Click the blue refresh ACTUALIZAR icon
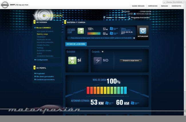This screenshot has width=186, height=122. pos(143,31)
